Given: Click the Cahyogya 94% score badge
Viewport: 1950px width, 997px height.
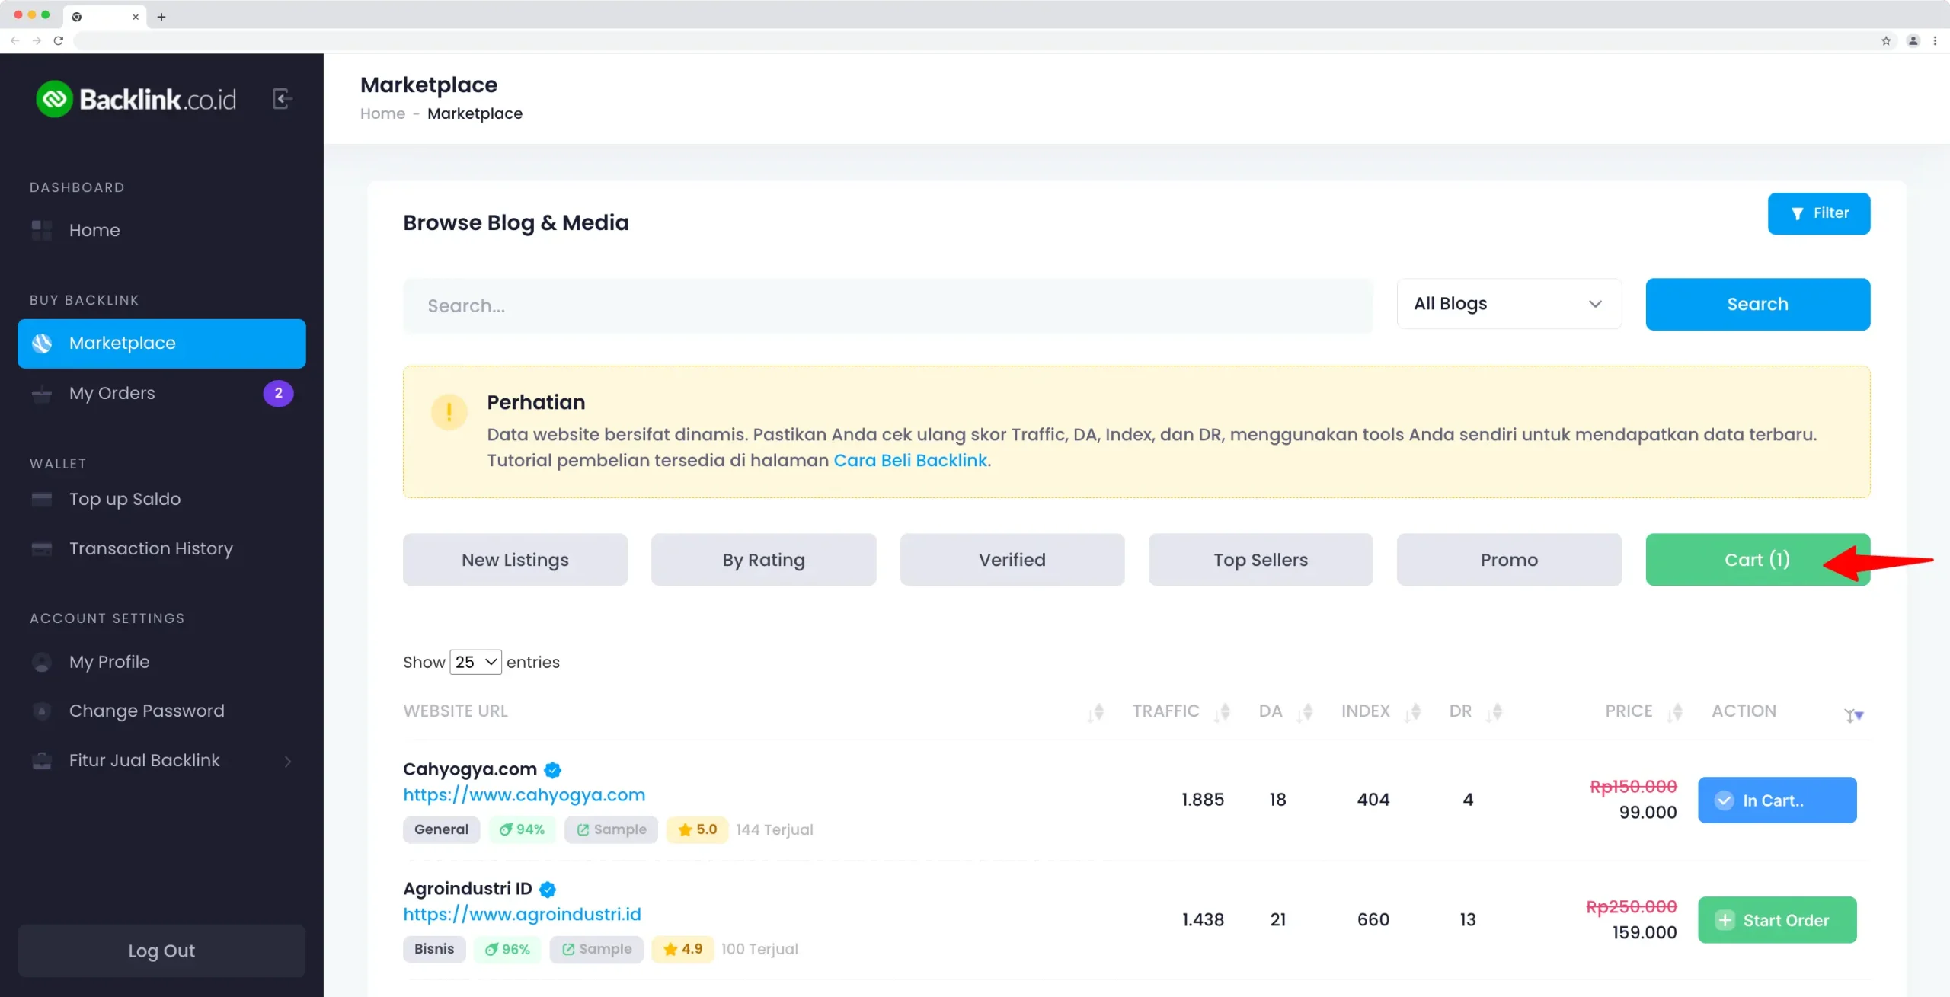Looking at the screenshot, I should [522, 830].
